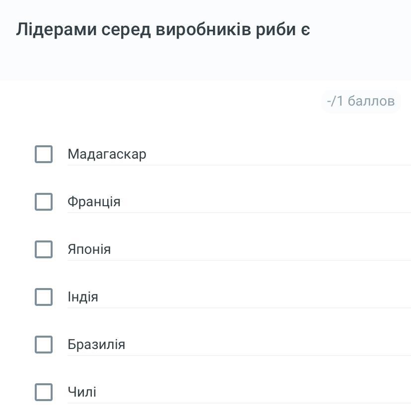Click the Японія answer label text

pyautogui.click(x=89, y=249)
